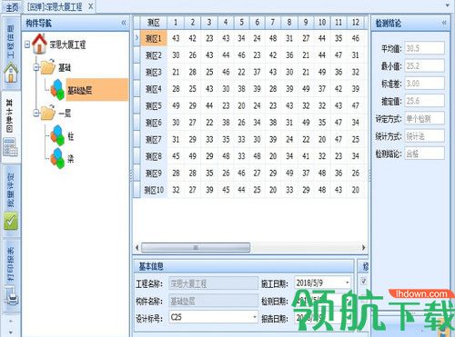
Task: Toggle the checkbox beside 基本信息 panel
Action: click(364, 282)
